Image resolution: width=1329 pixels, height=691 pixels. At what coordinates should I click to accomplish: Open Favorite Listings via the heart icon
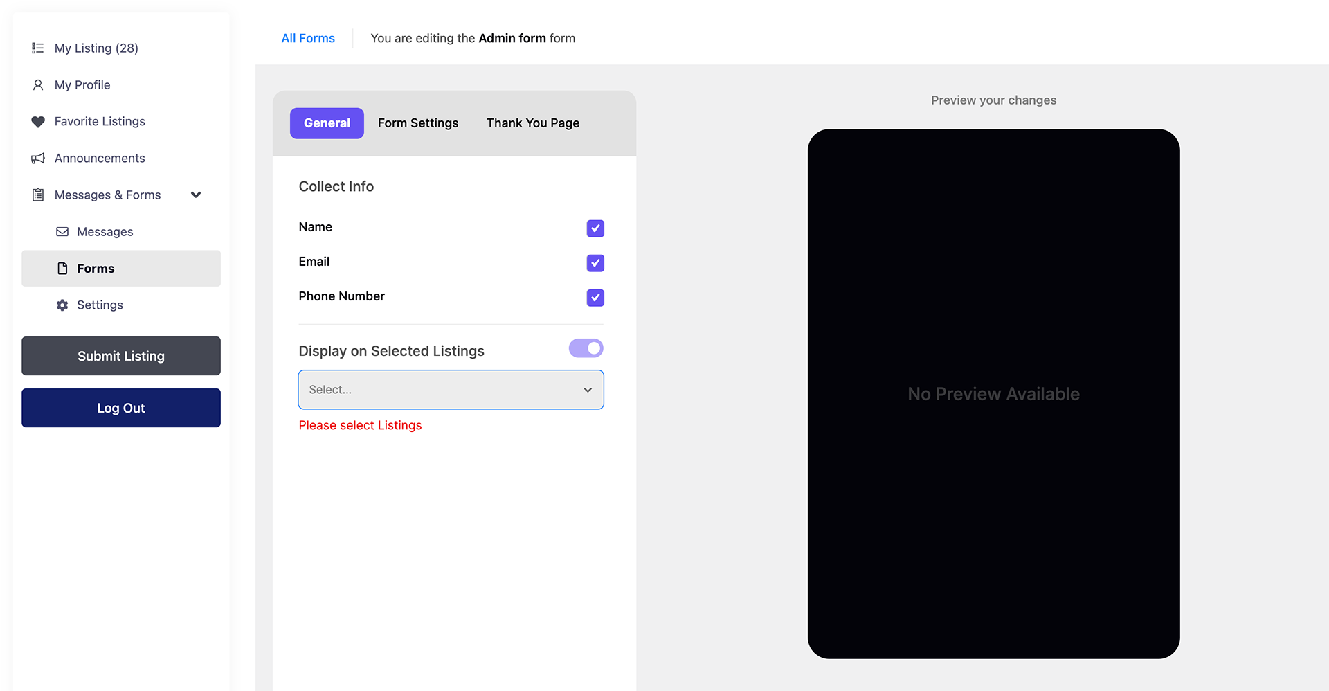click(x=38, y=121)
